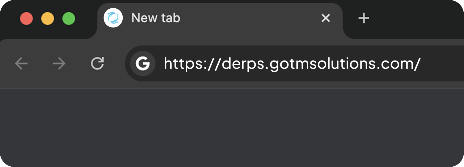Go back to the previous page

click(x=21, y=64)
